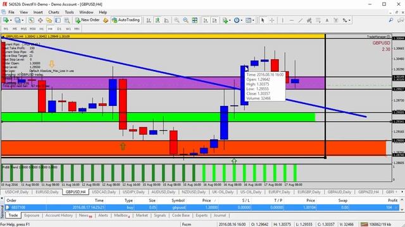Switch timeframe to MN
Image resolution: width=405 pixels, height=227 pixels.
[77, 29]
